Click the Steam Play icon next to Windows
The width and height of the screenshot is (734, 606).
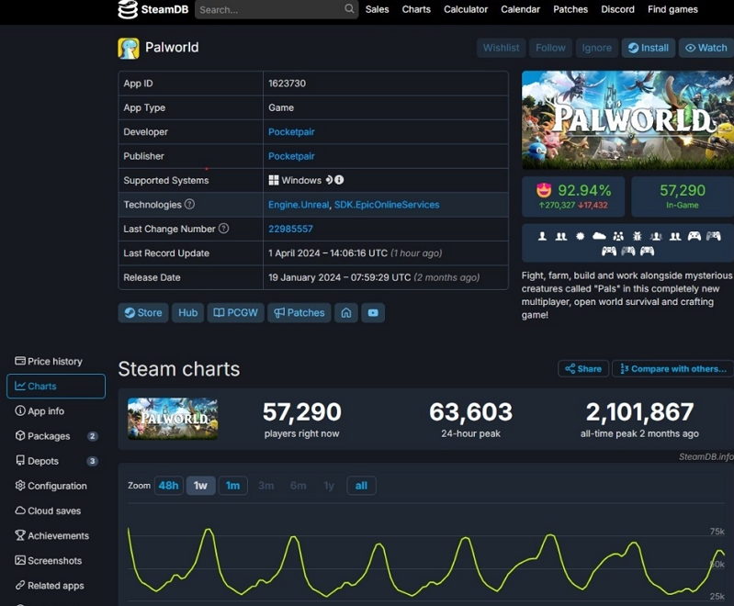pos(329,180)
